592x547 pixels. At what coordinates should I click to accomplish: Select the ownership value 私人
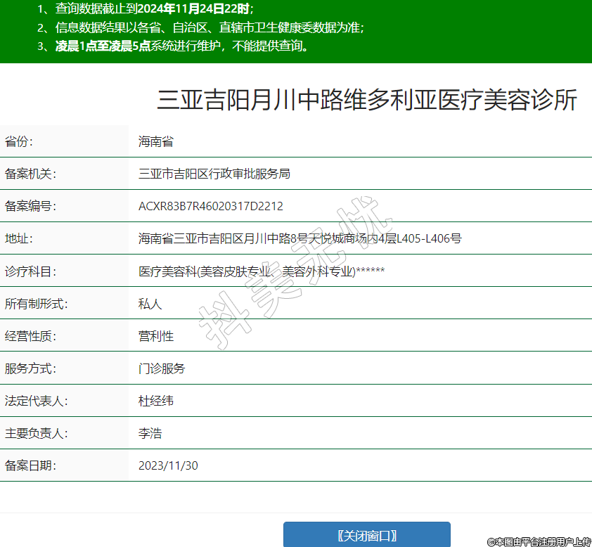point(150,304)
